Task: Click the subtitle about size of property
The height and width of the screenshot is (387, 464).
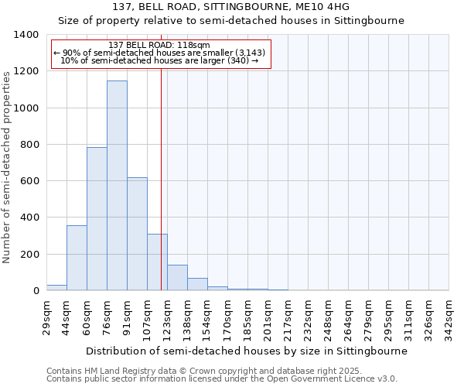Action: click(231, 21)
